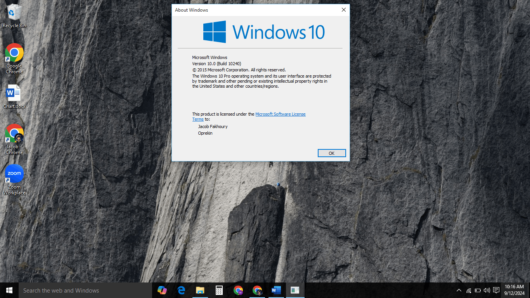Launch Microsoft Word from the taskbar
This screenshot has width=530, height=298.
[x=276, y=290]
